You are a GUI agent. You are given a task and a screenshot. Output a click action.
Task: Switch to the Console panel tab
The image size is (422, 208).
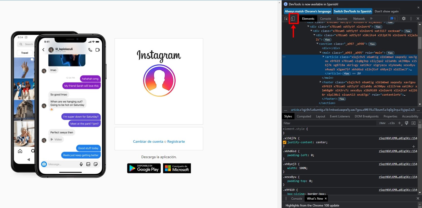point(325,19)
